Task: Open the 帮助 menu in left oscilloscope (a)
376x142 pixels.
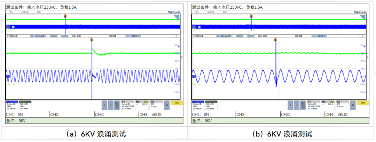Action: tap(39, 12)
